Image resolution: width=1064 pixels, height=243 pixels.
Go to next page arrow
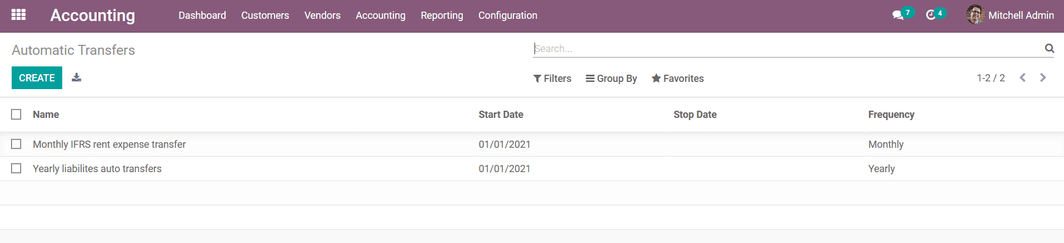point(1043,78)
